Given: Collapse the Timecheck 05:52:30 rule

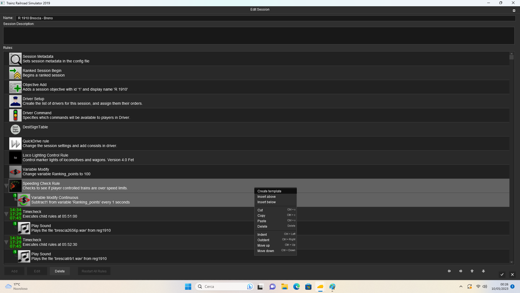Looking at the screenshot, I should (x=6, y=242).
